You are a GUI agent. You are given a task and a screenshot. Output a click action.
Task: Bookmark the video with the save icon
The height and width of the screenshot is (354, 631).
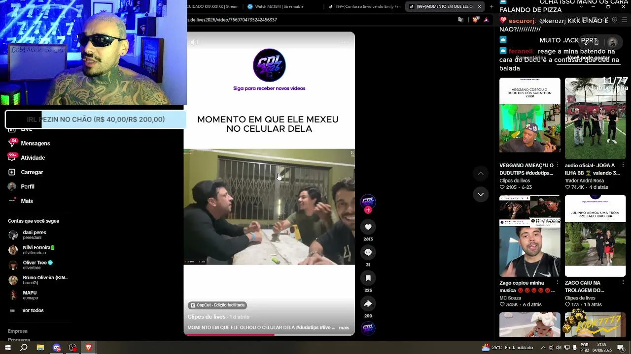[x=368, y=278]
